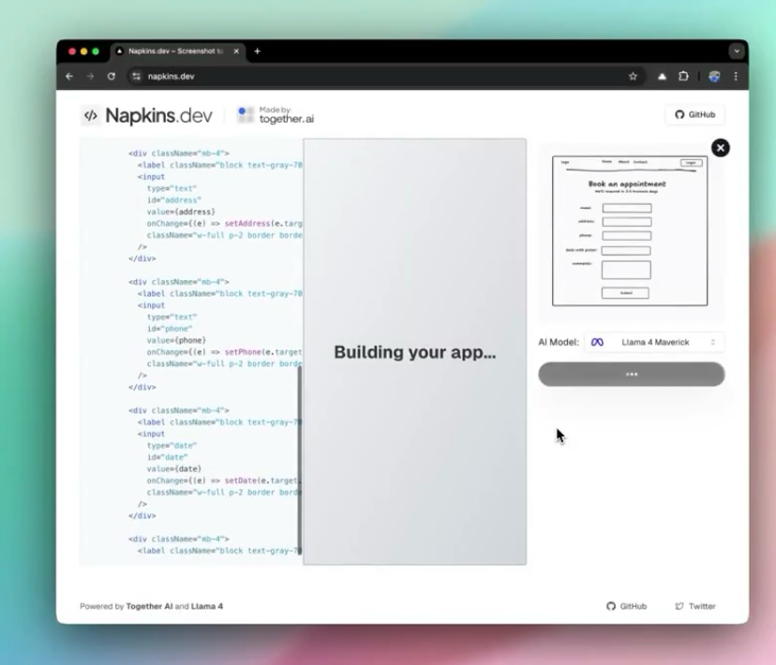
Task: Click the code panel scrollbar
Action: point(299,460)
